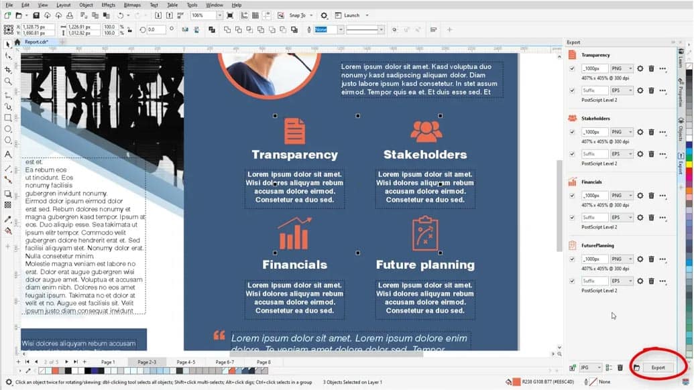Image resolution: width=694 pixels, height=390 pixels.
Task: Select the Zoom tool in the toolbox
Action: point(7,81)
